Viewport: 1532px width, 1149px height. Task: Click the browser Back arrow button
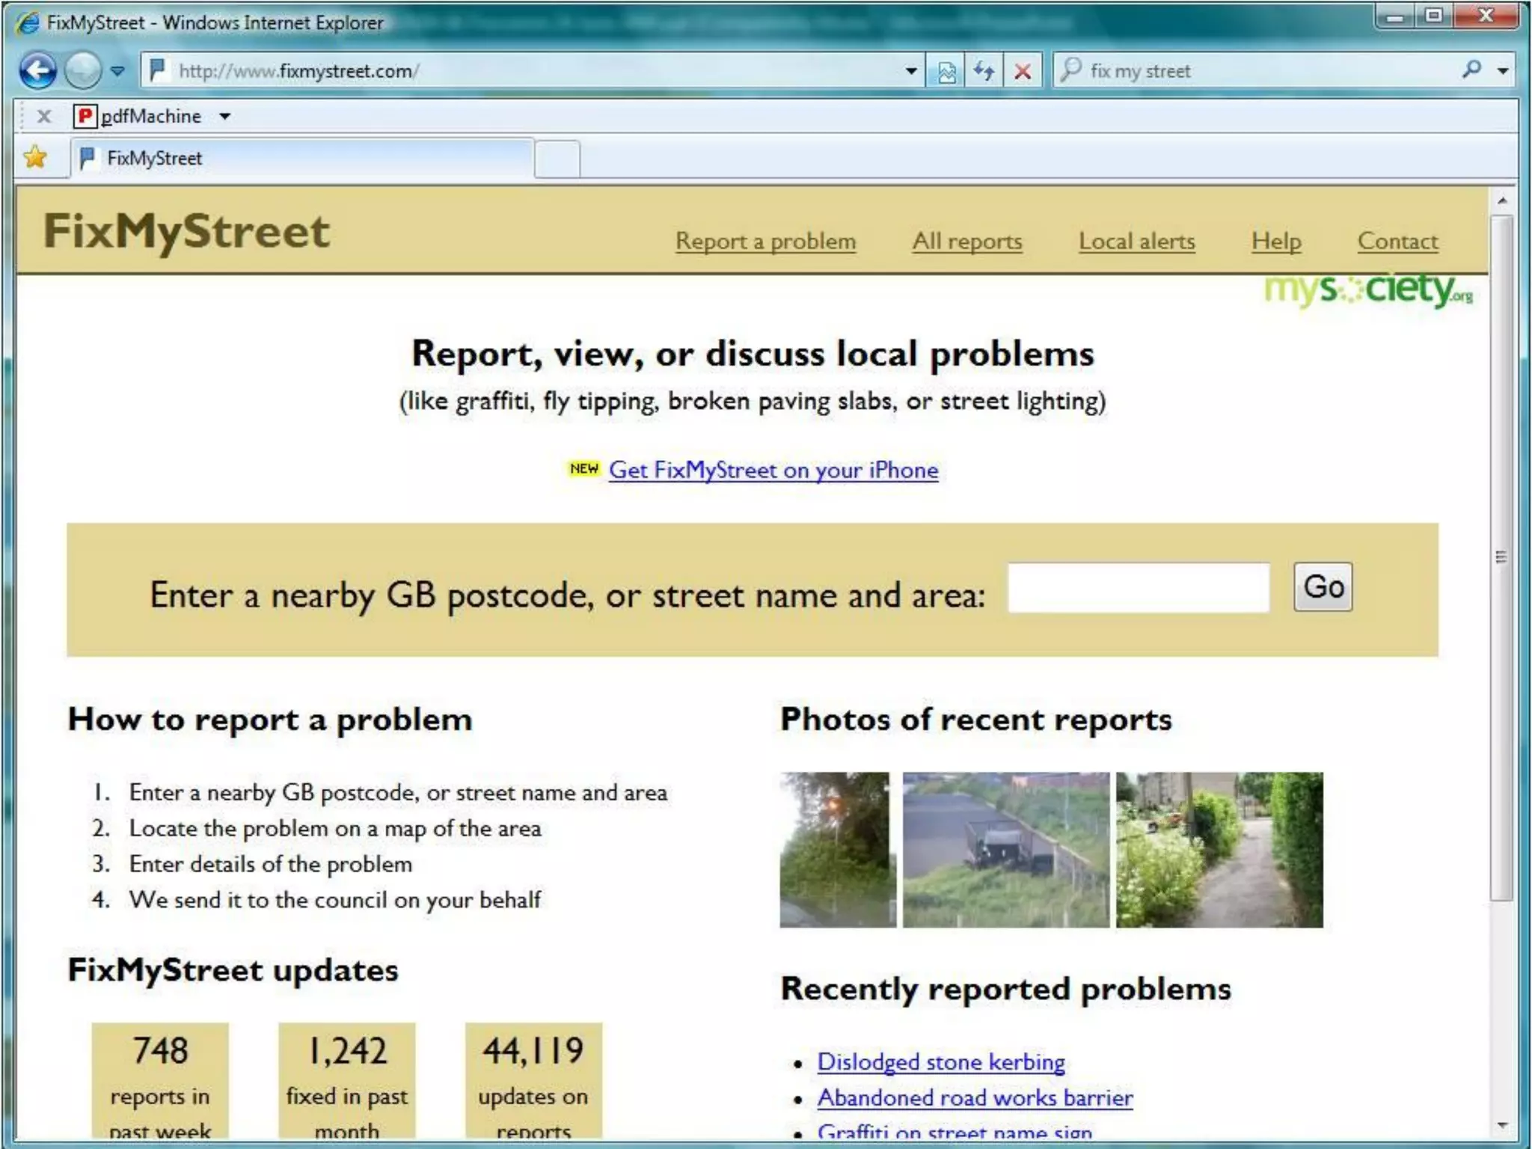point(37,71)
